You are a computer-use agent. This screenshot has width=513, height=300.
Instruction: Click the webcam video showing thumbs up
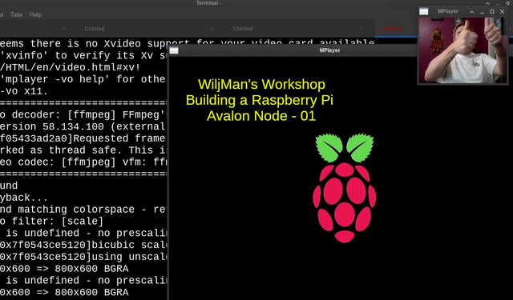(463, 50)
